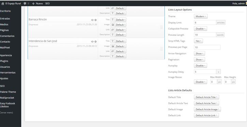Toggle eye preview icon for Barraca Rincón
The height and width of the screenshot is (127, 247).
point(92,20)
